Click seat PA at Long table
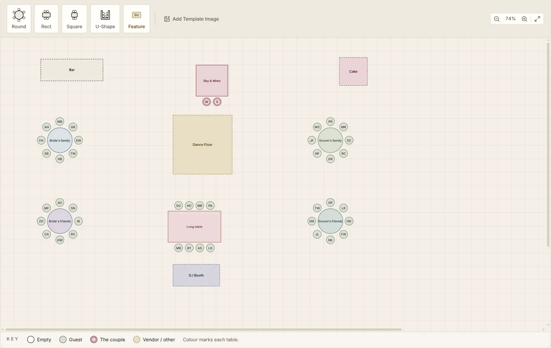 click(x=211, y=206)
